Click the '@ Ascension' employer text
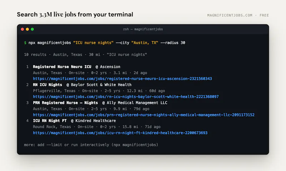This screenshot has width=286, height=171. coord(108,67)
